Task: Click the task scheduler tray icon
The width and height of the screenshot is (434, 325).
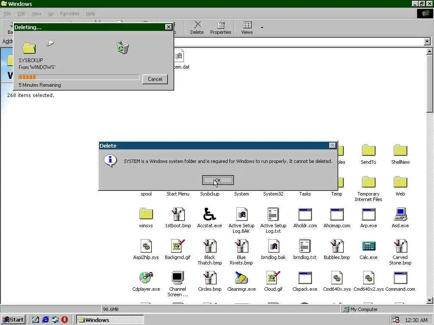Action: (396, 320)
